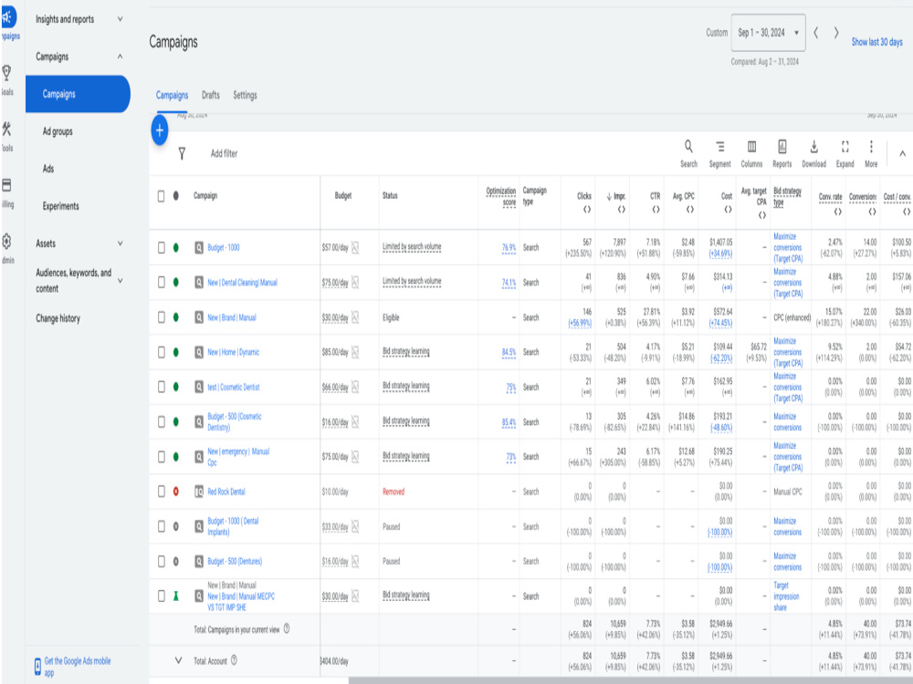Click the experiment flask icon on the MECPC row
Image resolution: width=913 pixels, height=684 pixels.
176,596
